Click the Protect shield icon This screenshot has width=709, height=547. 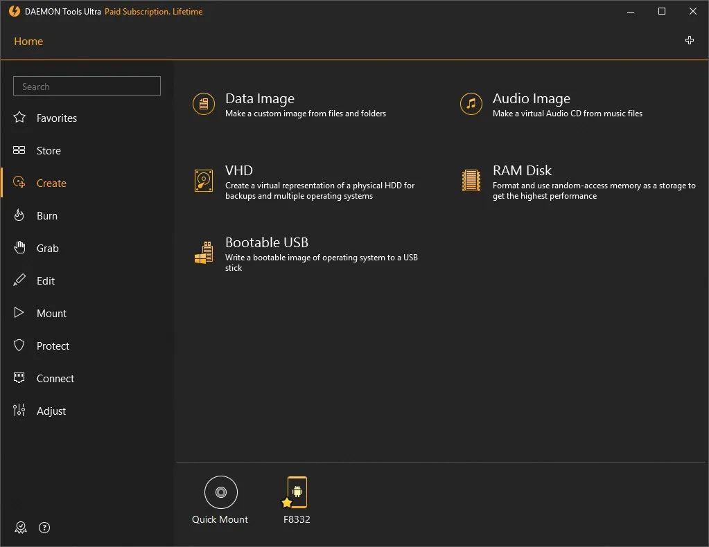pos(19,345)
